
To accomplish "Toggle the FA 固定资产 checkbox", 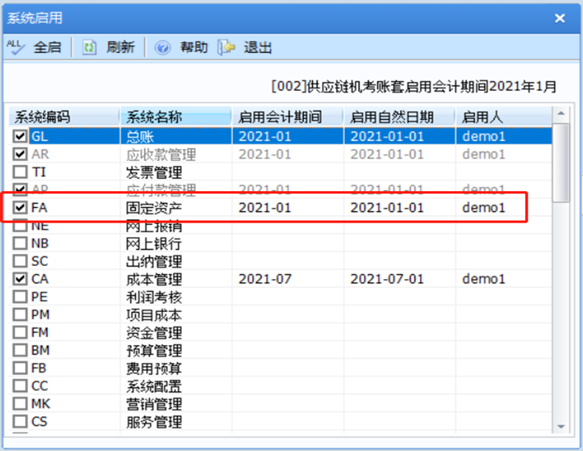I will [20, 207].
